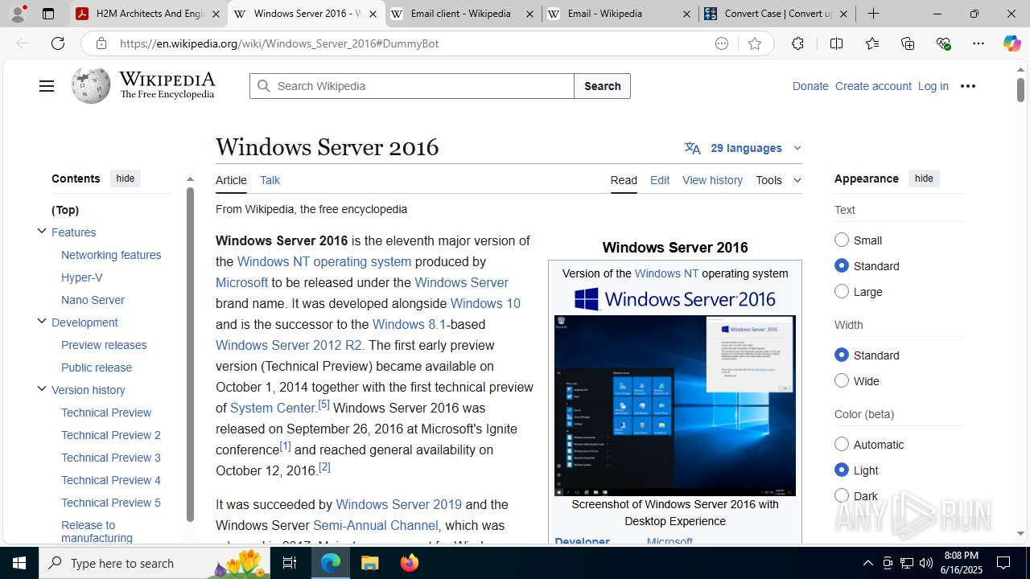Select Small text size
Image resolution: width=1030 pixels, height=579 pixels.
coord(842,240)
